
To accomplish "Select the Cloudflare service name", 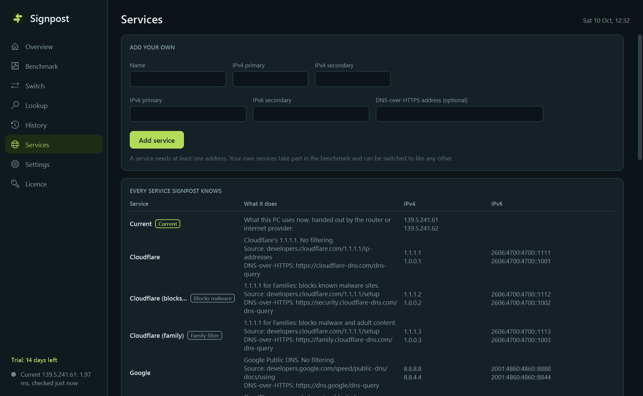I will (145, 257).
